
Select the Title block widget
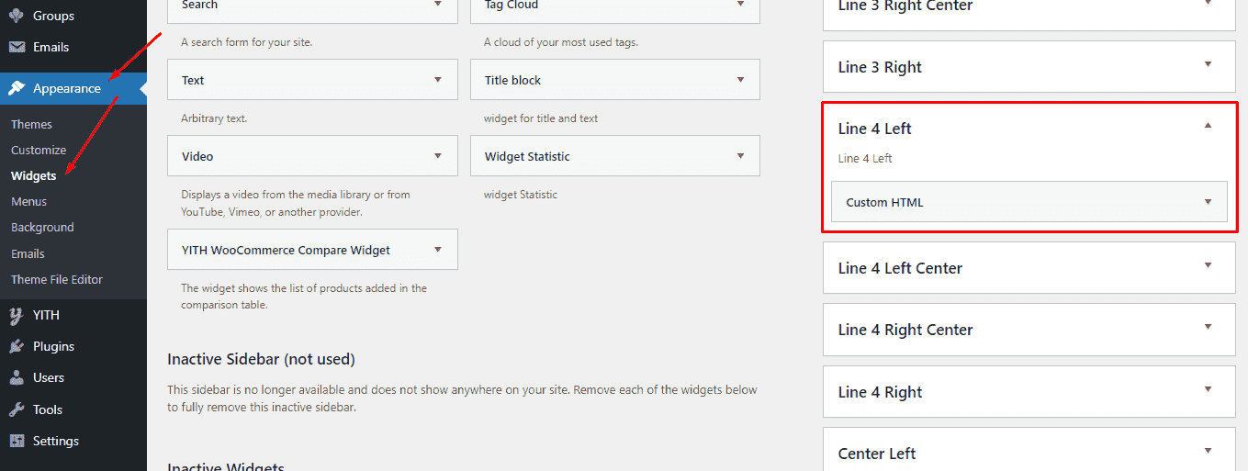615,80
